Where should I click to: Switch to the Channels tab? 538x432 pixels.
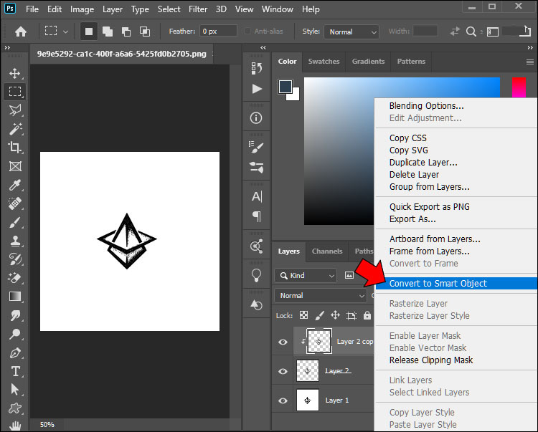(x=327, y=251)
